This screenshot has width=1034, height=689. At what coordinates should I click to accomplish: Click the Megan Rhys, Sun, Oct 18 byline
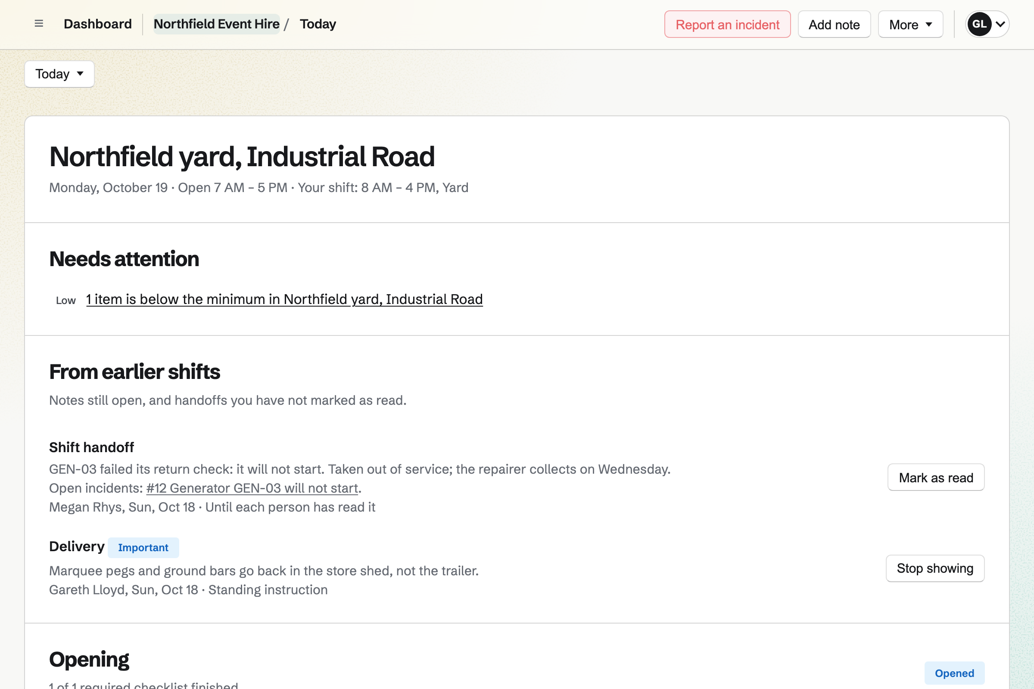click(212, 507)
